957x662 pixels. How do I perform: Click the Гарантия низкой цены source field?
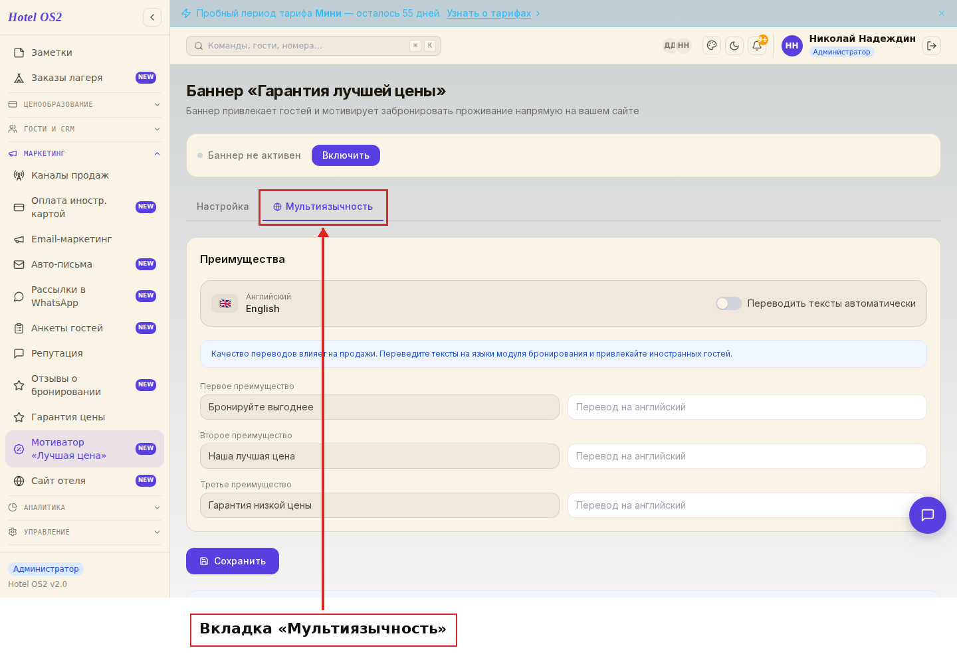[x=379, y=505]
